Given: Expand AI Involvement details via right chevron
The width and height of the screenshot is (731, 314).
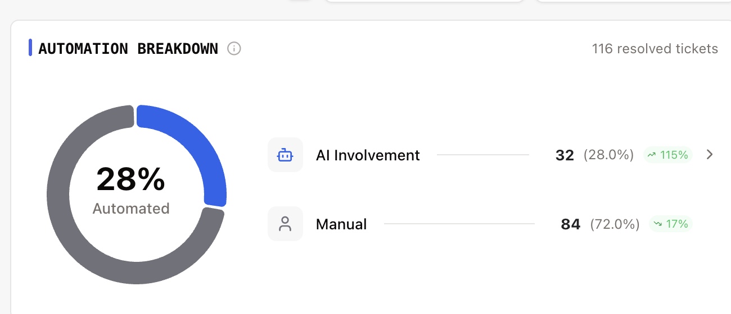Looking at the screenshot, I should point(710,155).
